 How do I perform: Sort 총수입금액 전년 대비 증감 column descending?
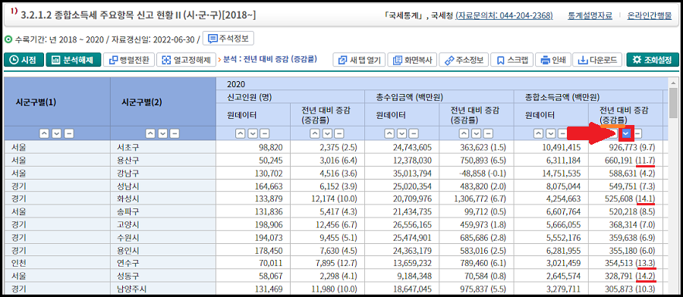click(476, 133)
